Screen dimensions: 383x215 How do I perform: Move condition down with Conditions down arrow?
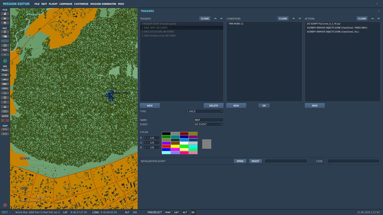coord(300,18)
